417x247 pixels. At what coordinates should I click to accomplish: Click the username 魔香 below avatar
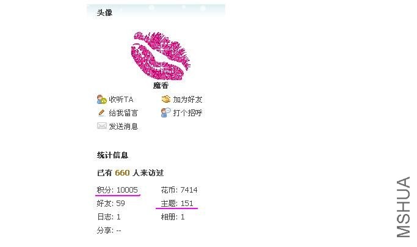[161, 86]
